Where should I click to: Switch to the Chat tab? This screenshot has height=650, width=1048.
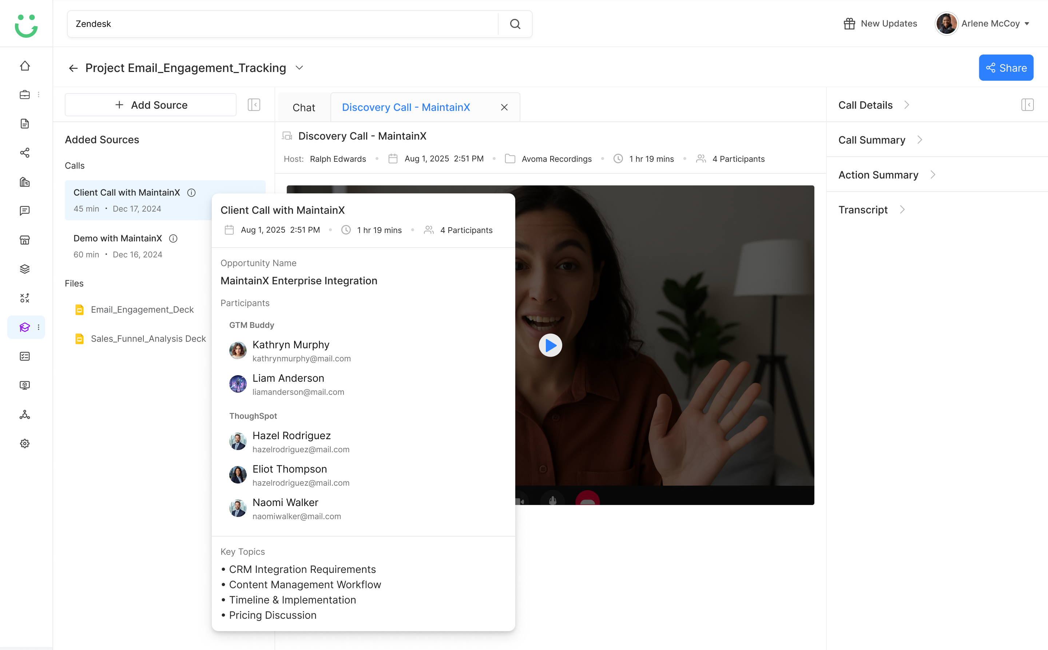click(x=304, y=108)
